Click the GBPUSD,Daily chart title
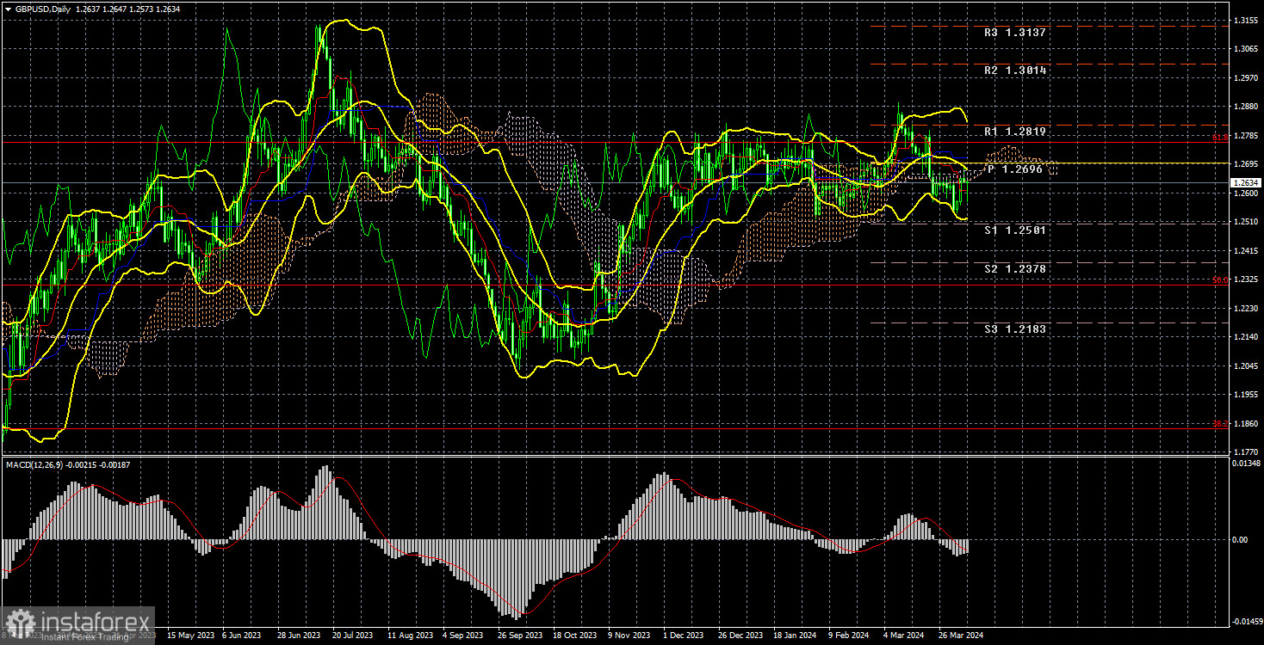The height and width of the screenshot is (645, 1264). click(x=42, y=9)
